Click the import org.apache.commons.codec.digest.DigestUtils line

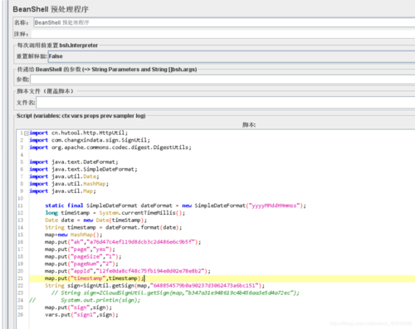click(x=110, y=148)
